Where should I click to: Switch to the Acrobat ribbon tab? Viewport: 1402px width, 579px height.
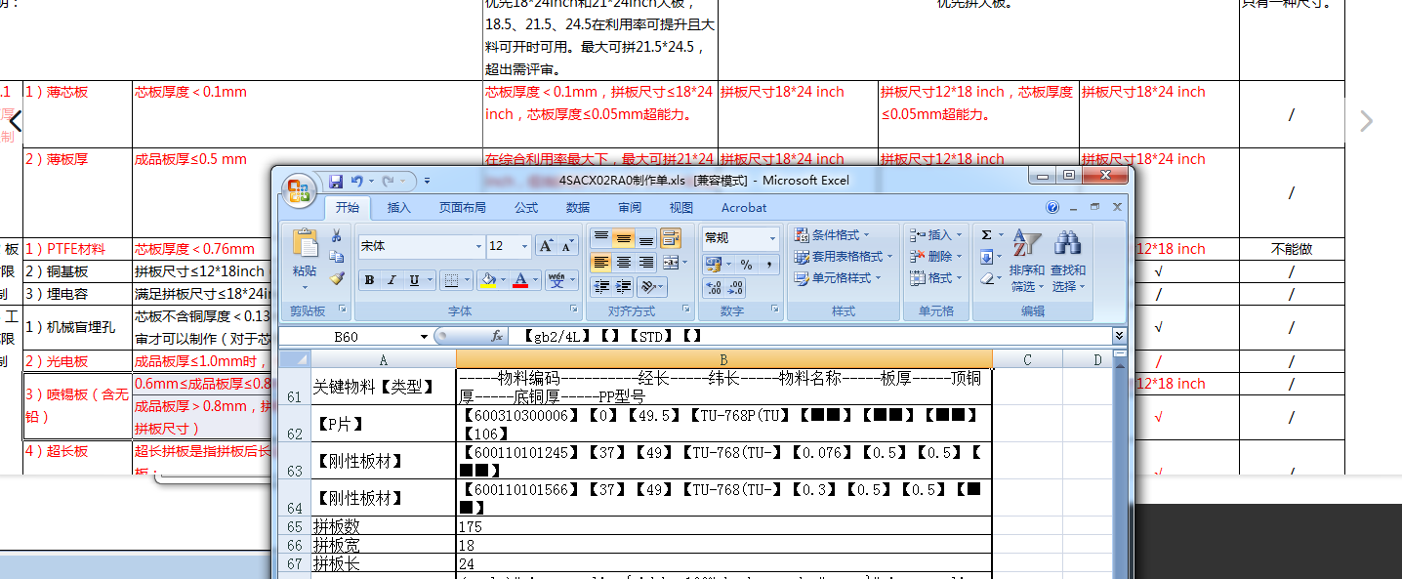744,207
